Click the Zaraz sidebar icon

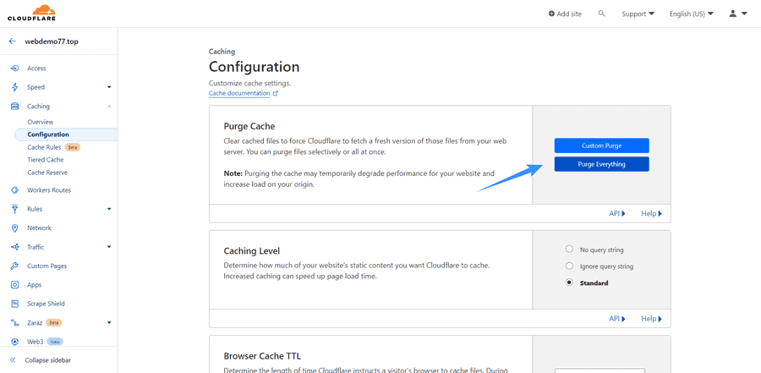[14, 322]
